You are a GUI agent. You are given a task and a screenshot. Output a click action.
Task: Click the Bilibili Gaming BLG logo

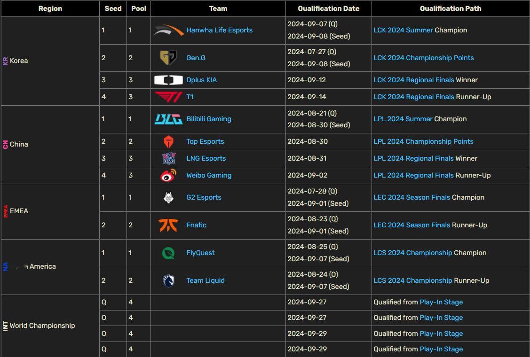(x=168, y=119)
